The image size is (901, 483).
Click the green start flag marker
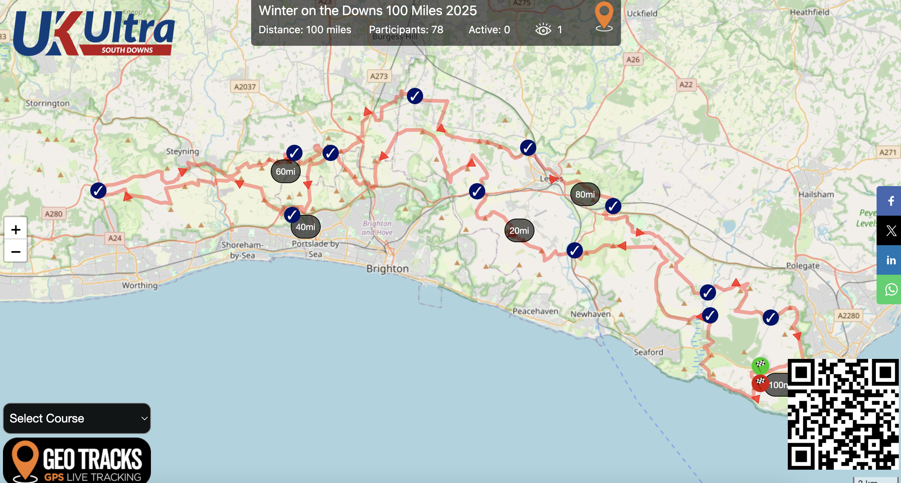760,365
